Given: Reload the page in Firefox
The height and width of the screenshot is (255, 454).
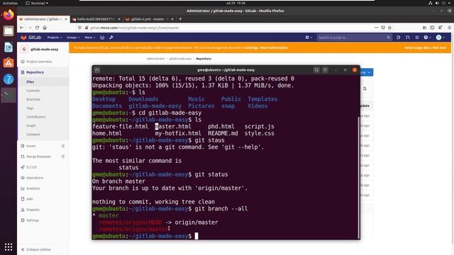Looking at the screenshot, I should point(37,28).
